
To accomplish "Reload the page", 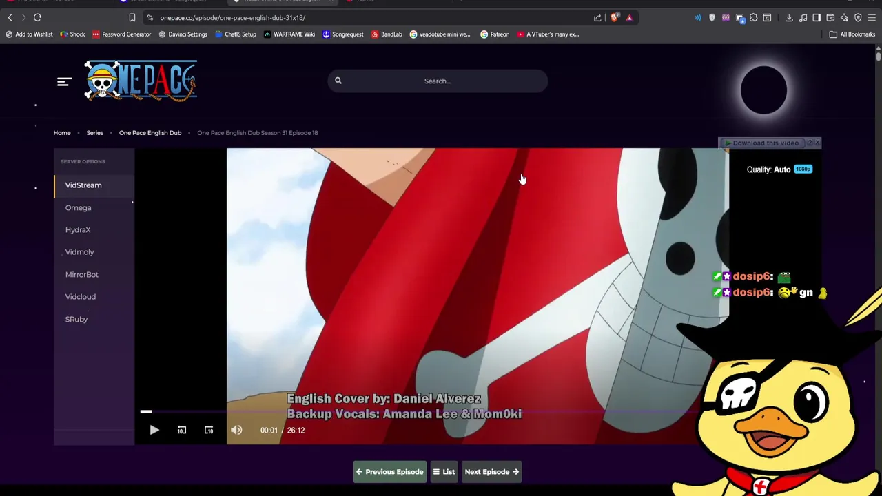I will [x=37, y=17].
